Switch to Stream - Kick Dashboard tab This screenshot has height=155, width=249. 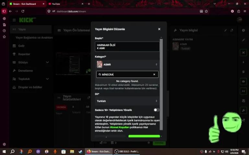pyautogui.click(x=27, y=4)
